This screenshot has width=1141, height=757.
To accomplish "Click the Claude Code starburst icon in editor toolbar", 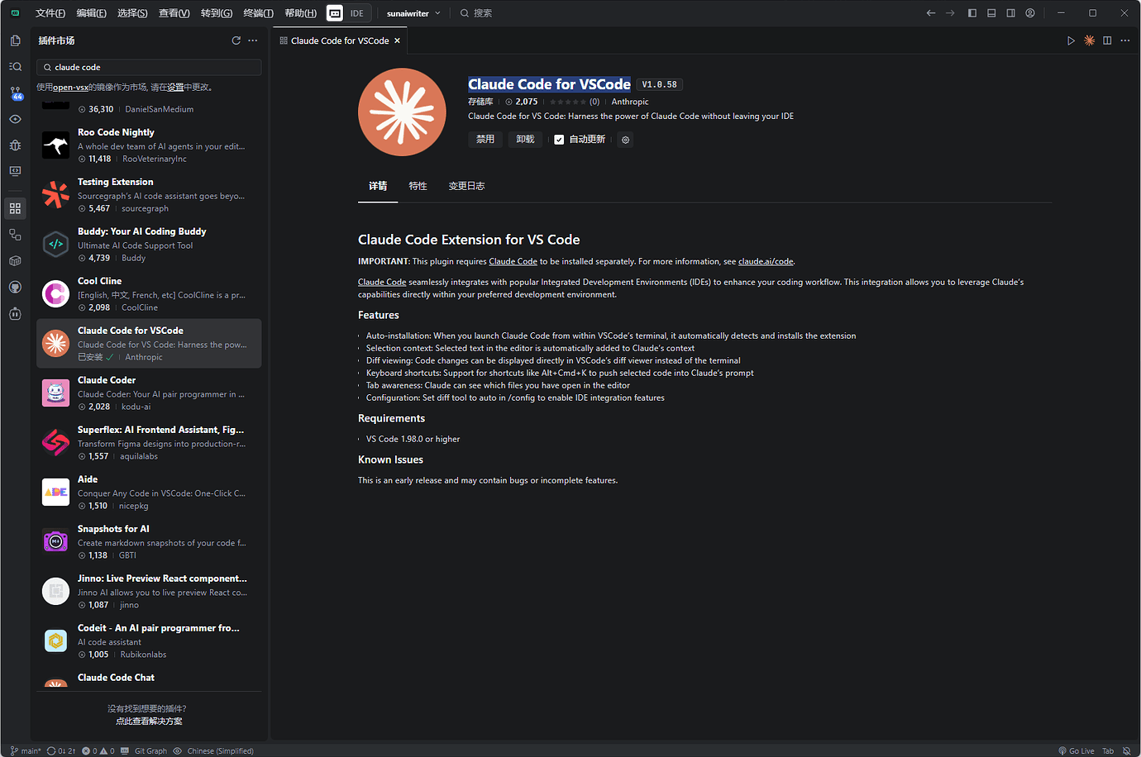I will [1089, 40].
